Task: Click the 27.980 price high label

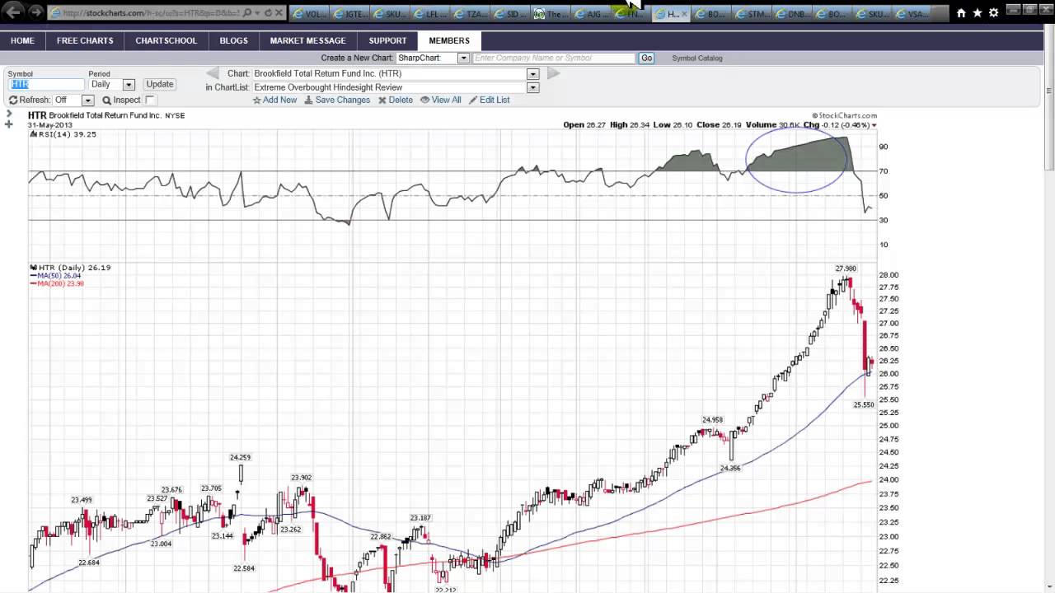Action: [x=846, y=268]
